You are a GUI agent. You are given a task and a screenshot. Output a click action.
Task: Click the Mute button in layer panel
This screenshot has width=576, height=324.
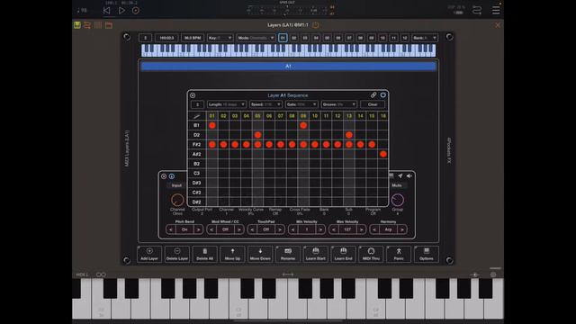point(397,185)
